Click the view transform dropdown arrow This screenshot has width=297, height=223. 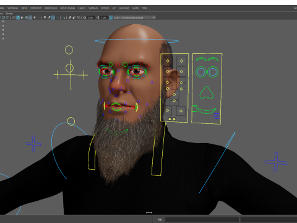(154, 17)
